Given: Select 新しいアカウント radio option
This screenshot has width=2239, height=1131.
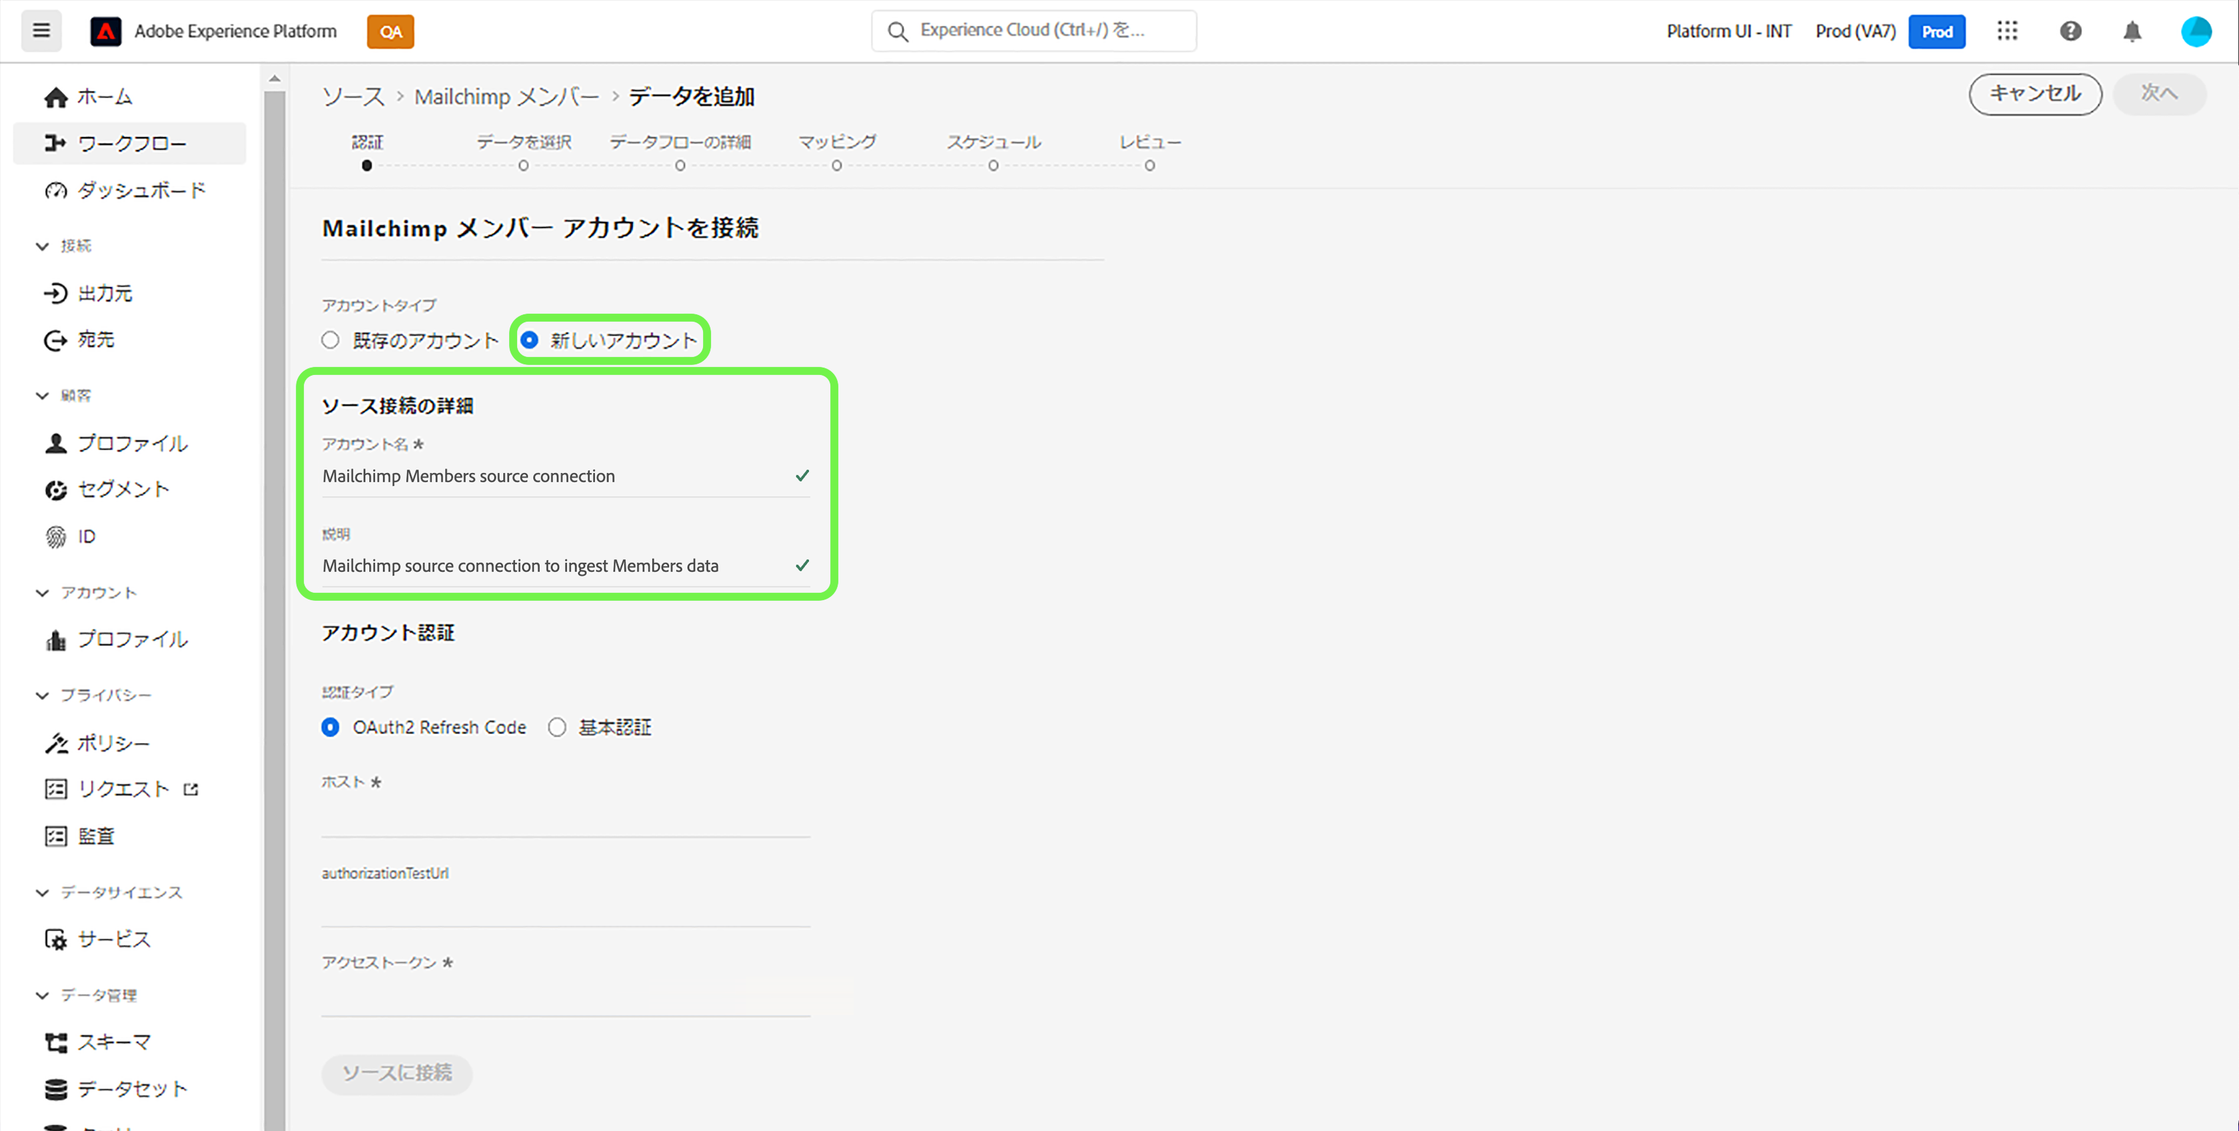Looking at the screenshot, I should coord(529,340).
